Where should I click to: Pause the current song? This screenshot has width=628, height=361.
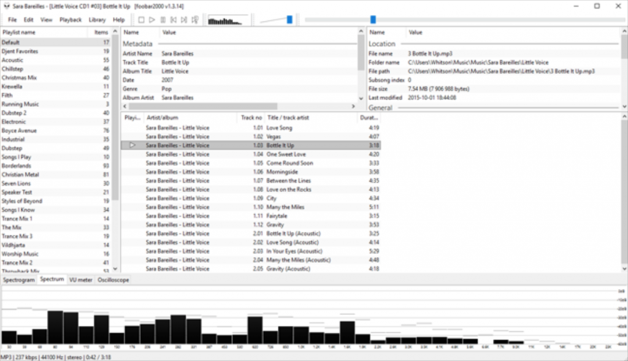click(163, 20)
